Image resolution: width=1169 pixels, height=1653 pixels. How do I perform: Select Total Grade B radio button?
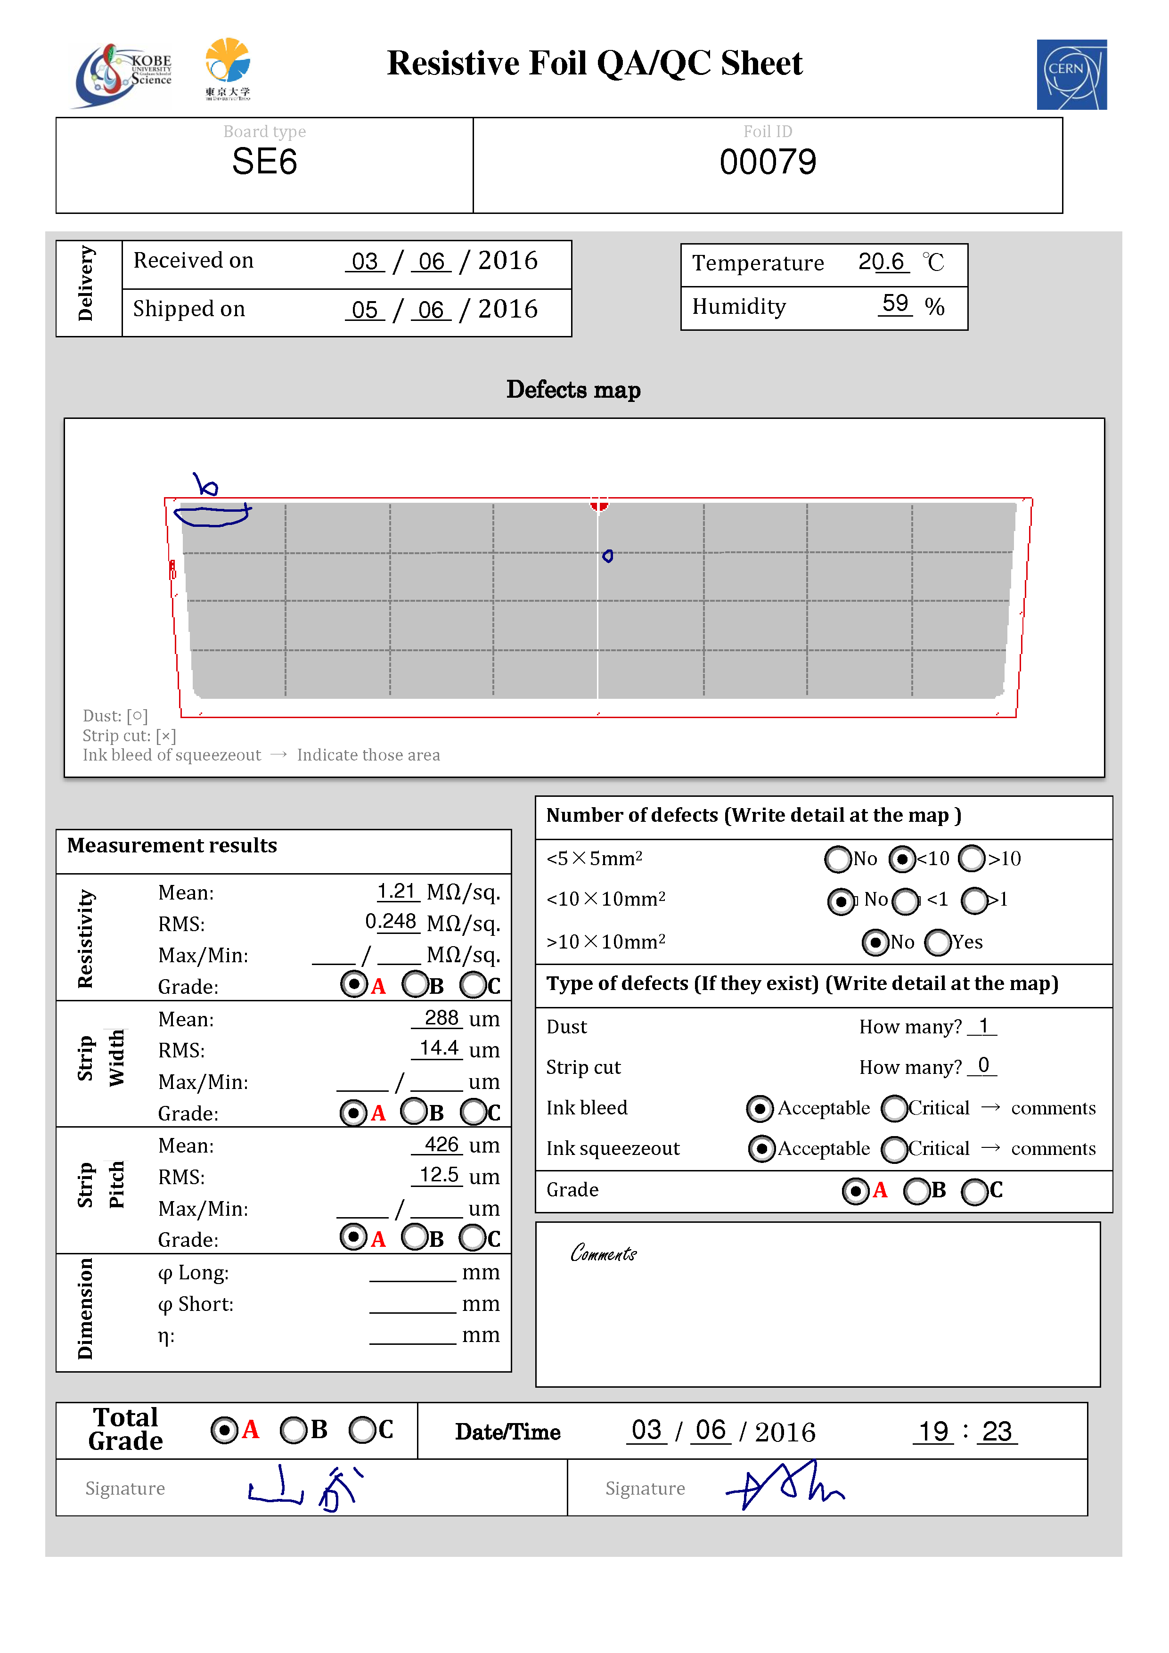[x=293, y=1430]
